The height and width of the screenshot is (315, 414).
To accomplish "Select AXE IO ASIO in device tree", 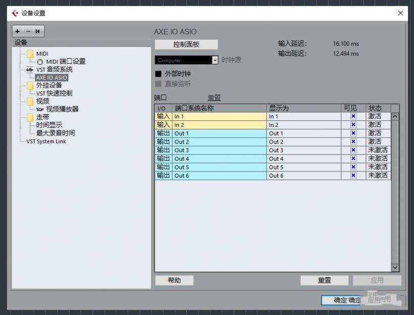I will coord(51,78).
